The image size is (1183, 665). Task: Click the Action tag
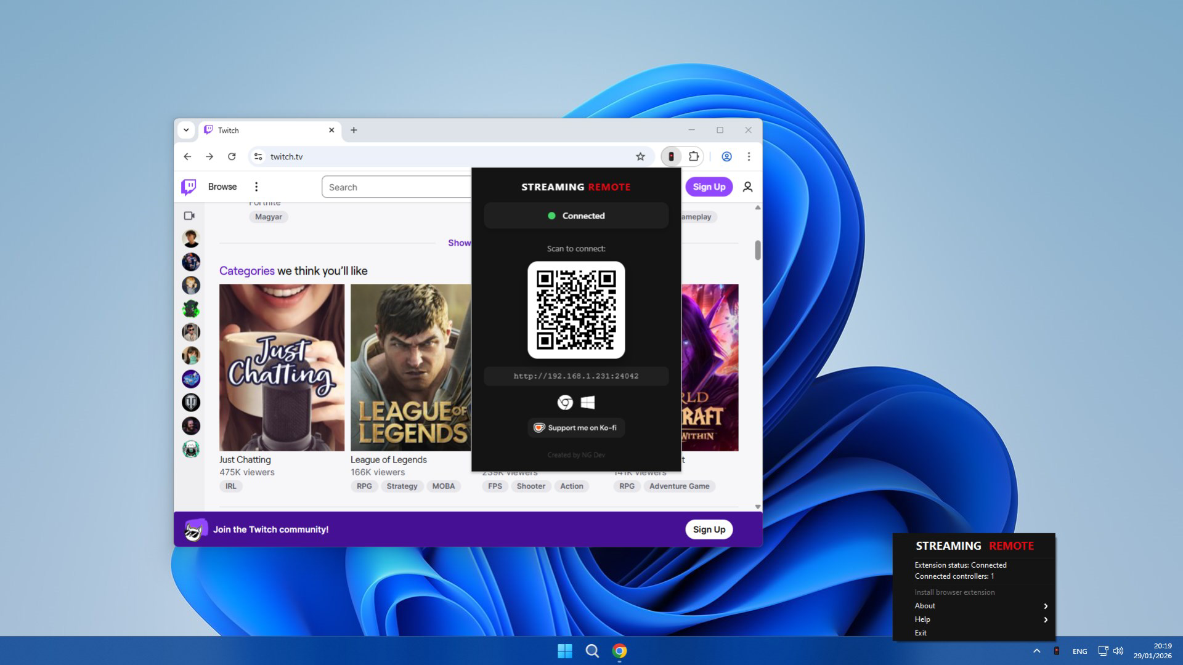pos(572,486)
